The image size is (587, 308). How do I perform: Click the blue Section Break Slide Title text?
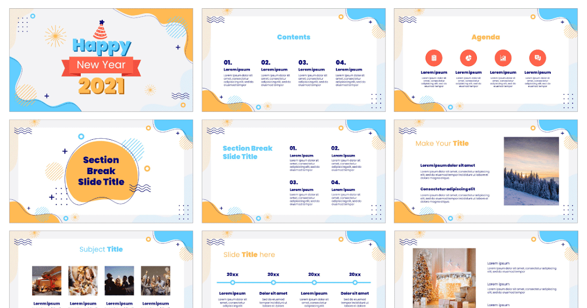248,153
